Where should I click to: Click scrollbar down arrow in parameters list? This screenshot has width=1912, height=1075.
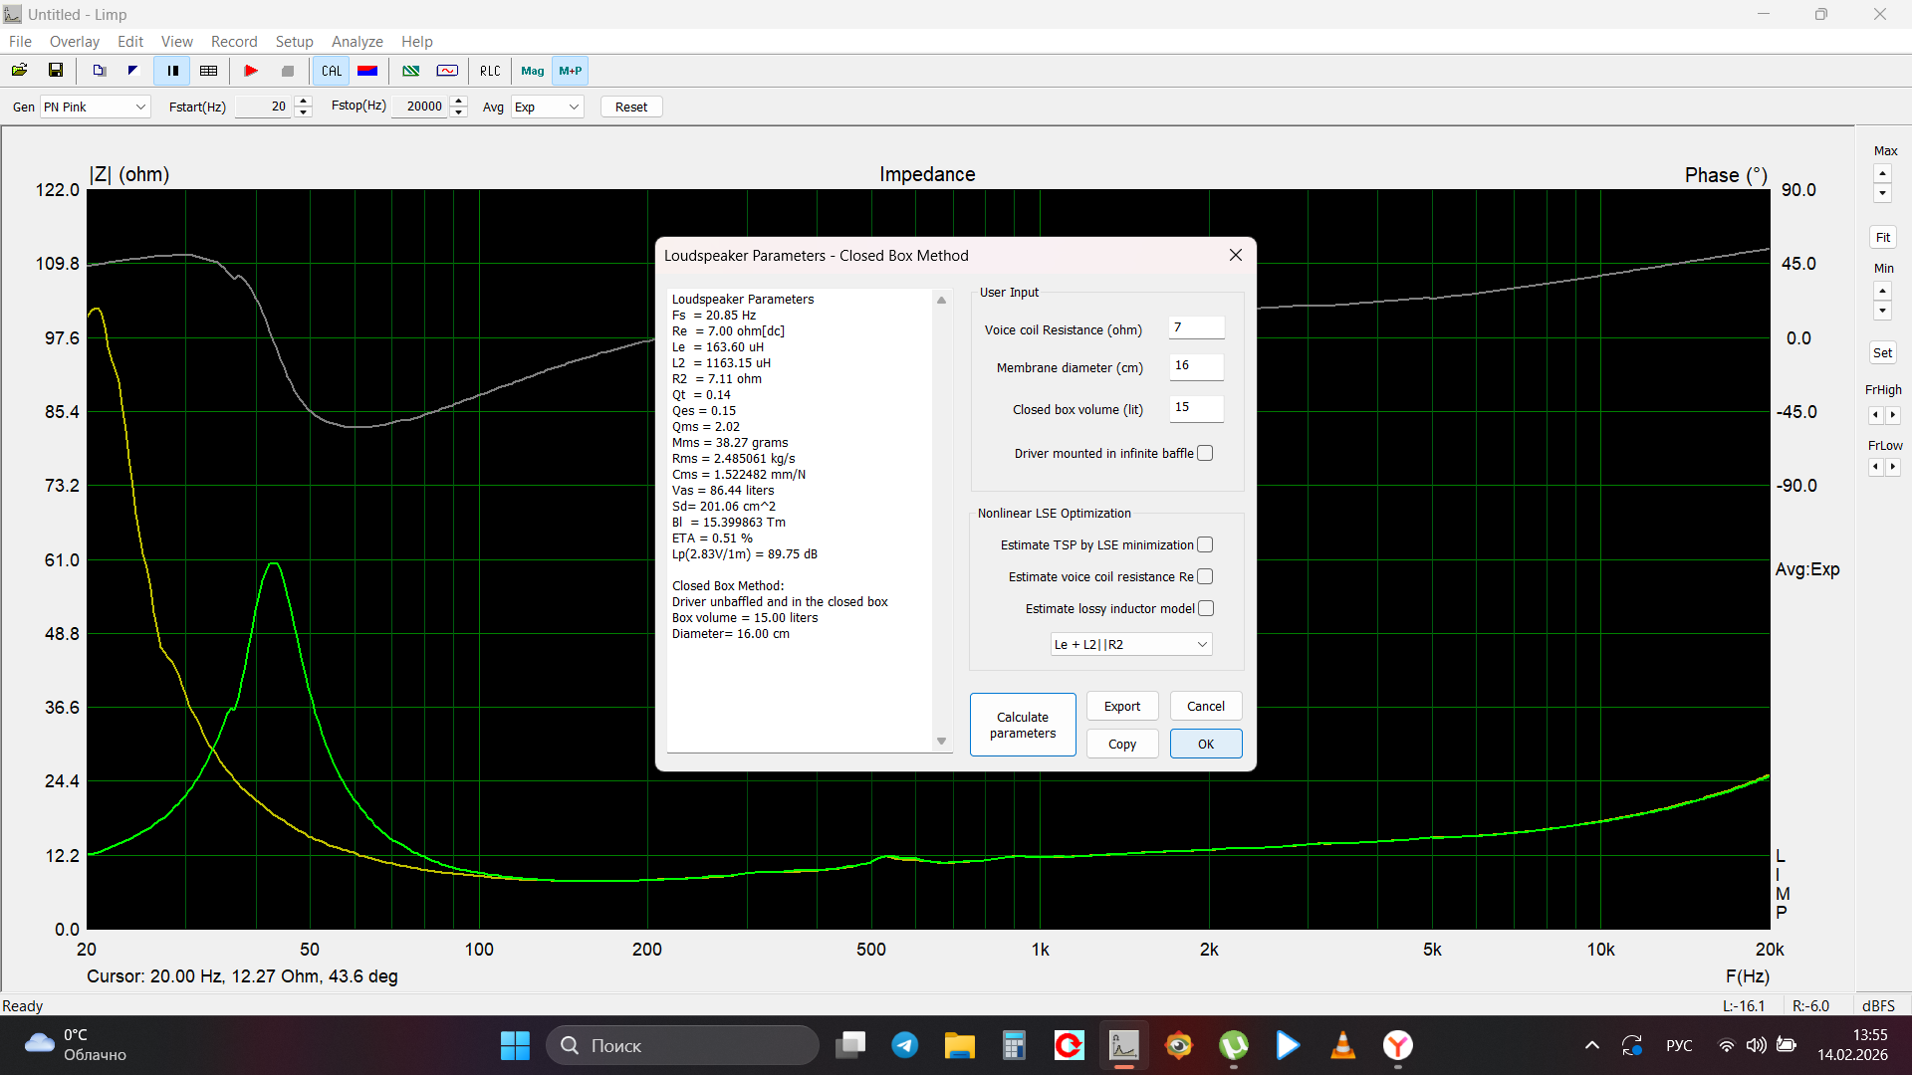(941, 742)
